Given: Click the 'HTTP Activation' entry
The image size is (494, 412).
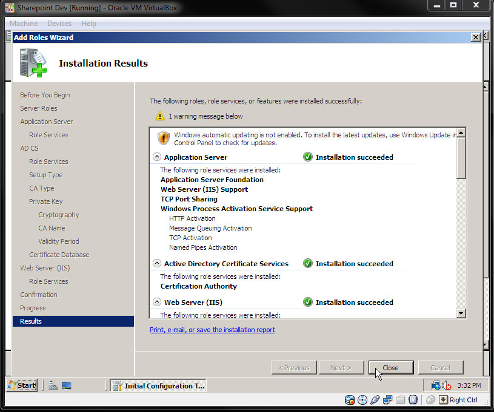Looking at the screenshot, I should (192, 218).
